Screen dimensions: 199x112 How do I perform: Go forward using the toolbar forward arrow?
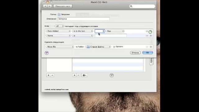point(50,6)
